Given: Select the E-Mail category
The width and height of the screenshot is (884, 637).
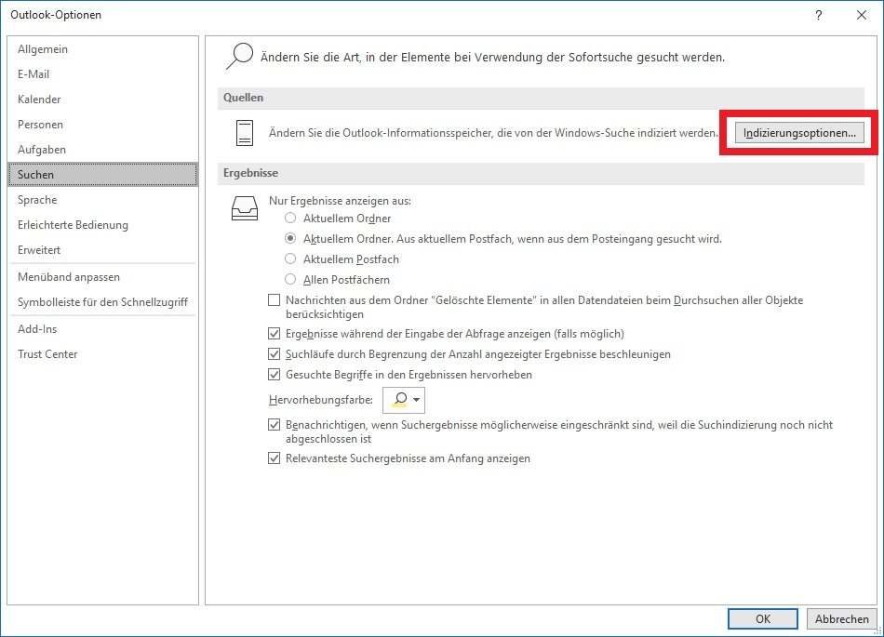Looking at the screenshot, I should coord(102,74).
